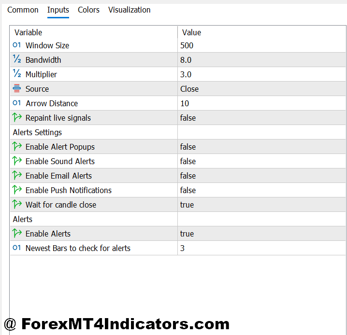Toggle the Wait for candle close true value
Image resolution: width=347 pixels, height=335 pixels.
click(x=187, y=205)
